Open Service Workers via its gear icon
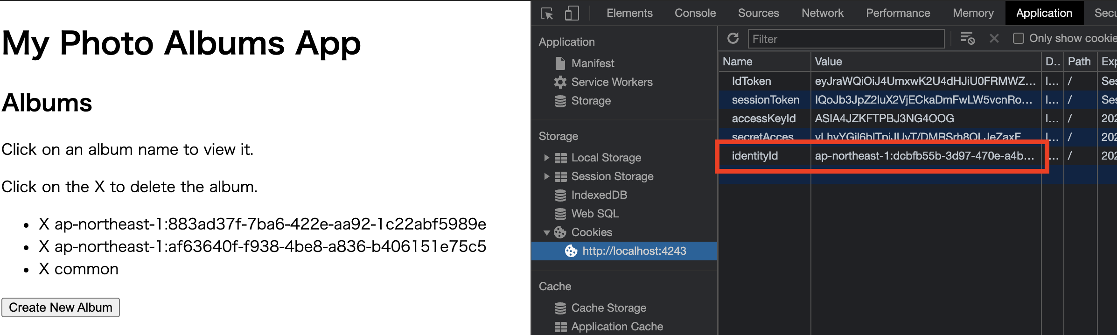 click(x=559, y=82)
